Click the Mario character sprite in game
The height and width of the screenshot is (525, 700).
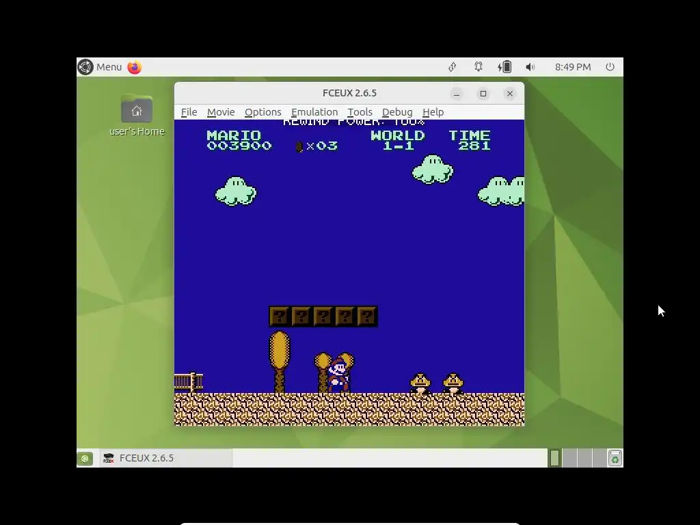coord(338,375)
